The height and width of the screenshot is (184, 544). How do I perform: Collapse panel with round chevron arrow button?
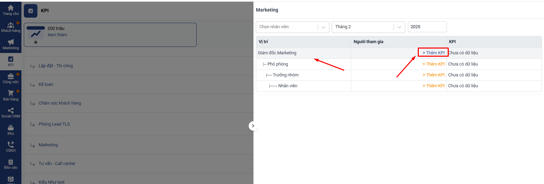tap(253, 126)
